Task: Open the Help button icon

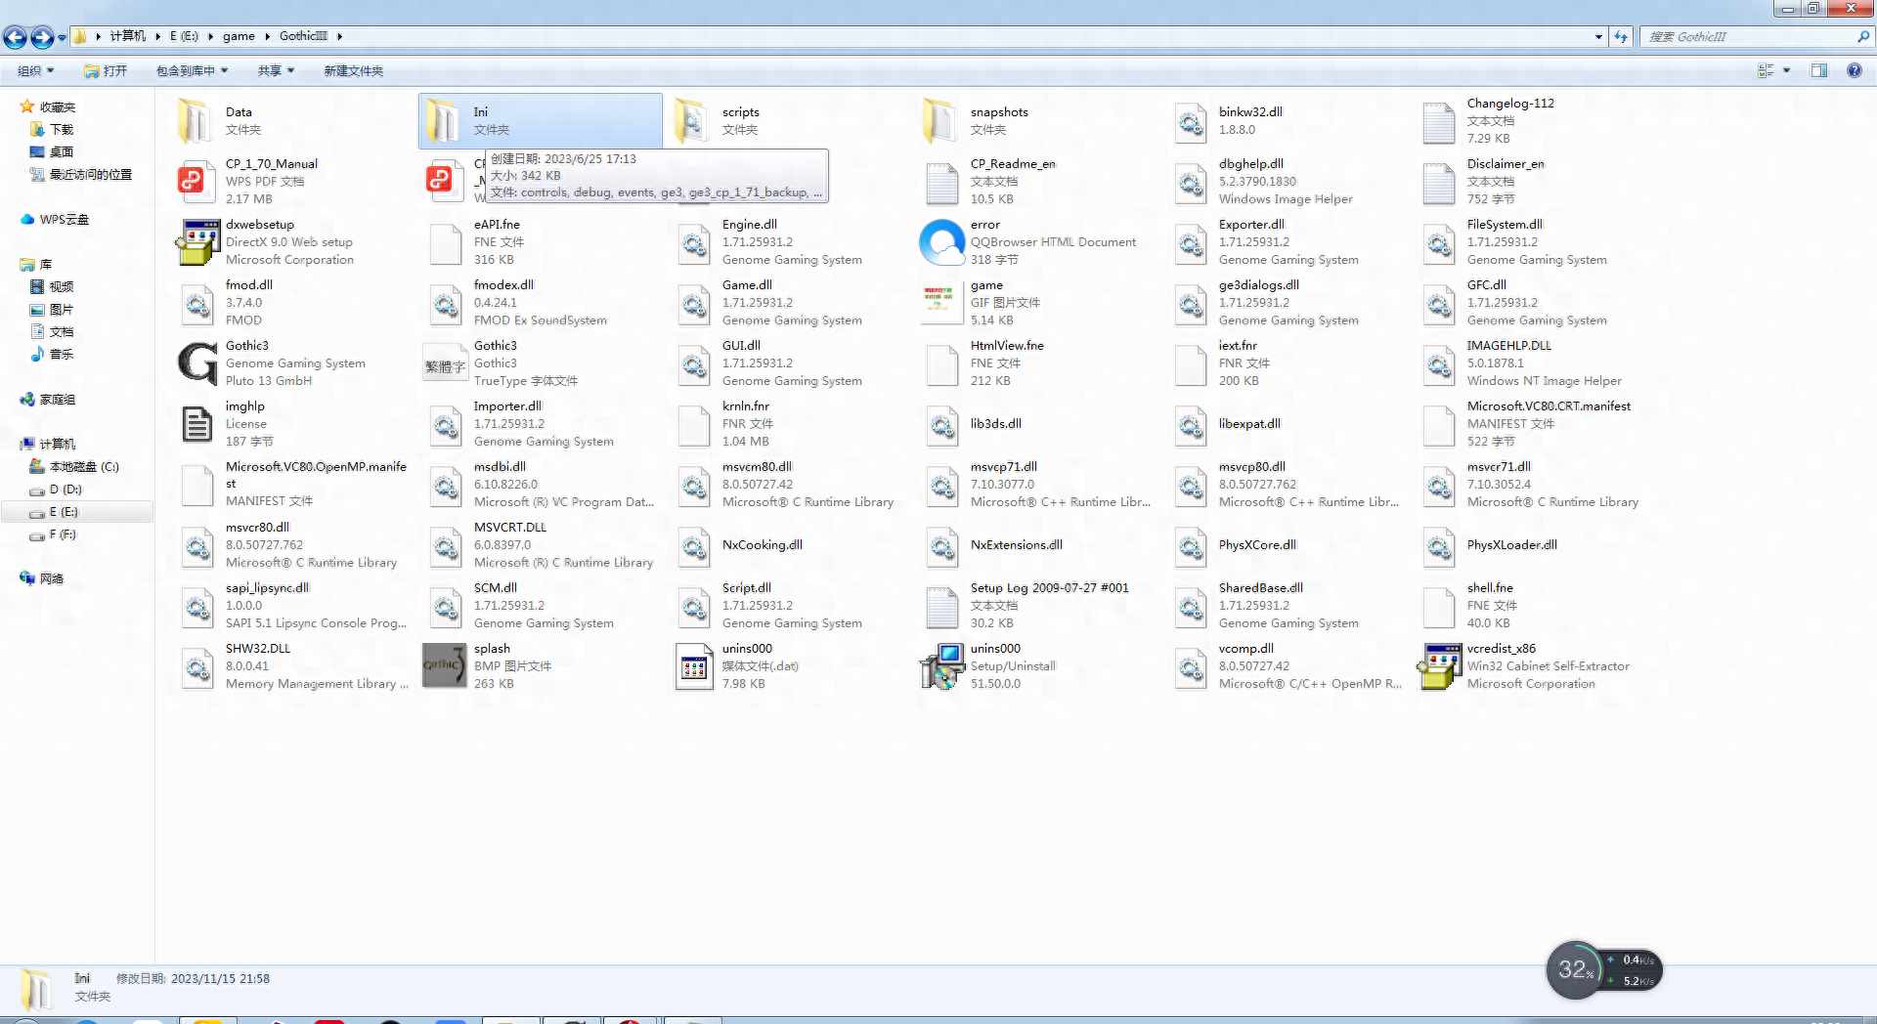Action: tap(1854, 70)
